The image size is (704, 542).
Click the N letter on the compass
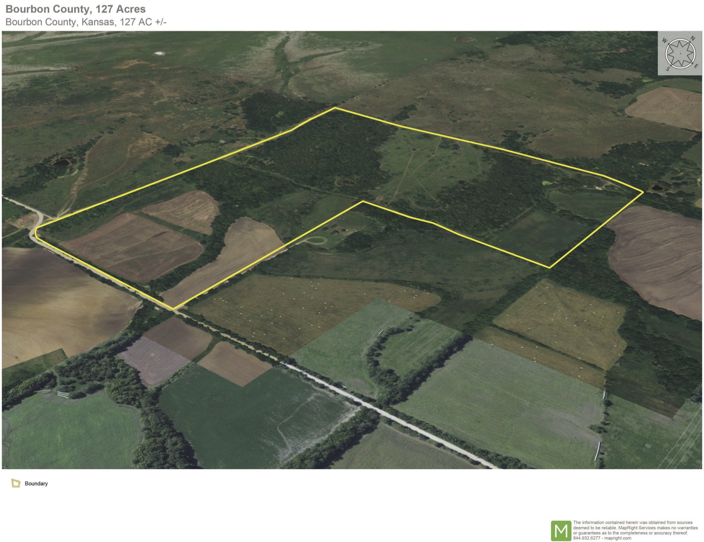click(693, 38)
